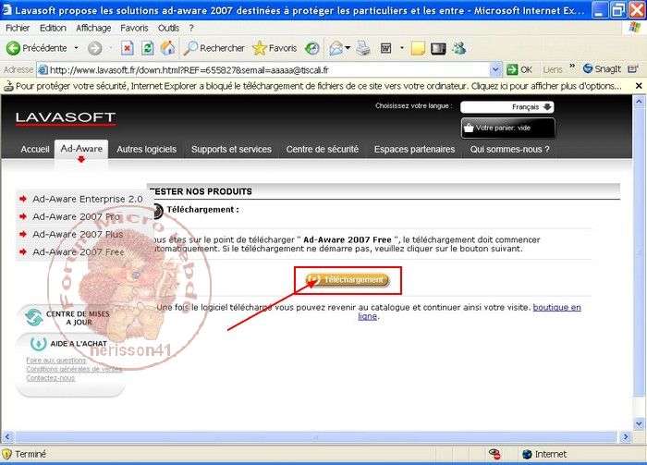Click the Edit with Word icon
This screenshot has height=465, width=647.
385,48
